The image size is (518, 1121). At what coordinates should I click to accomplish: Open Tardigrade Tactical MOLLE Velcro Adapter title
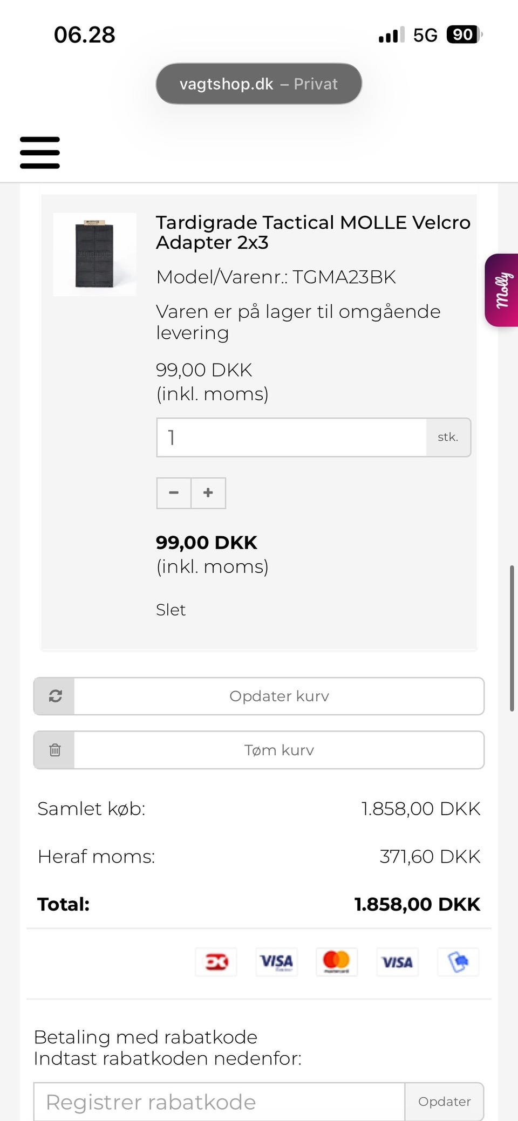point(313,233)
